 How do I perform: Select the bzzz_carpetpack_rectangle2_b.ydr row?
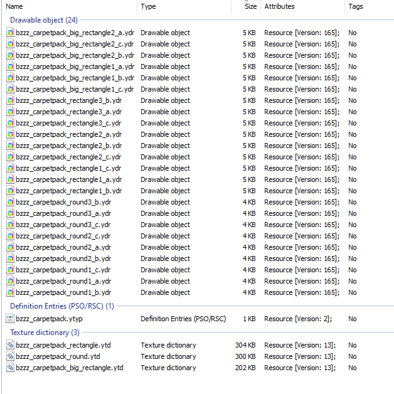[x=198, y=146]
